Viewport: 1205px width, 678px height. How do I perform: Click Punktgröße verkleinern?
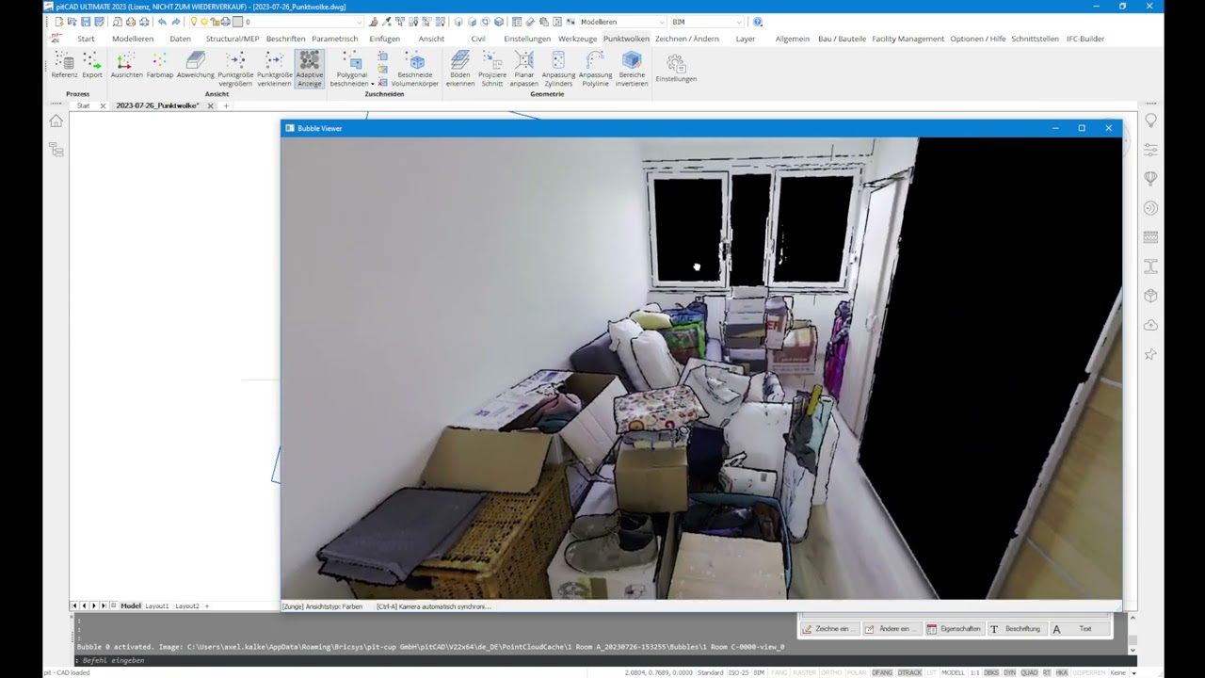[274, 70]
